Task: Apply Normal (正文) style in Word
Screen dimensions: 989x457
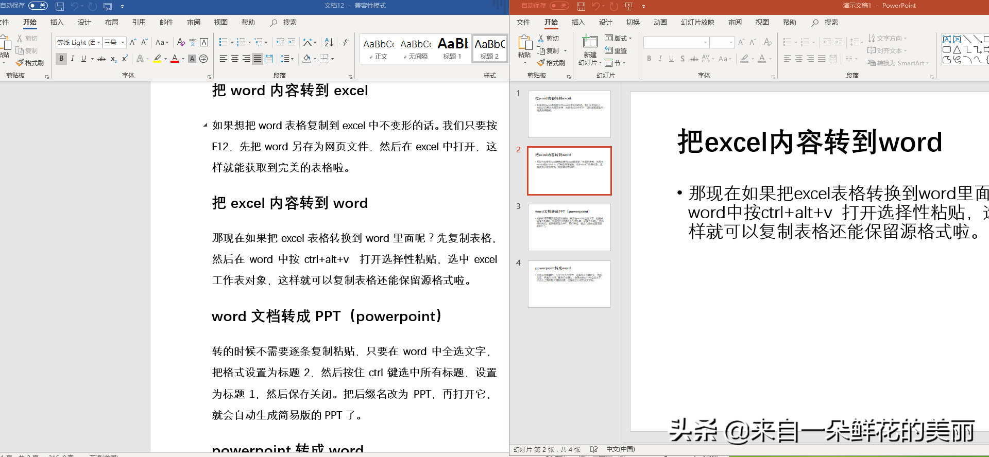Action: (378, 49)
